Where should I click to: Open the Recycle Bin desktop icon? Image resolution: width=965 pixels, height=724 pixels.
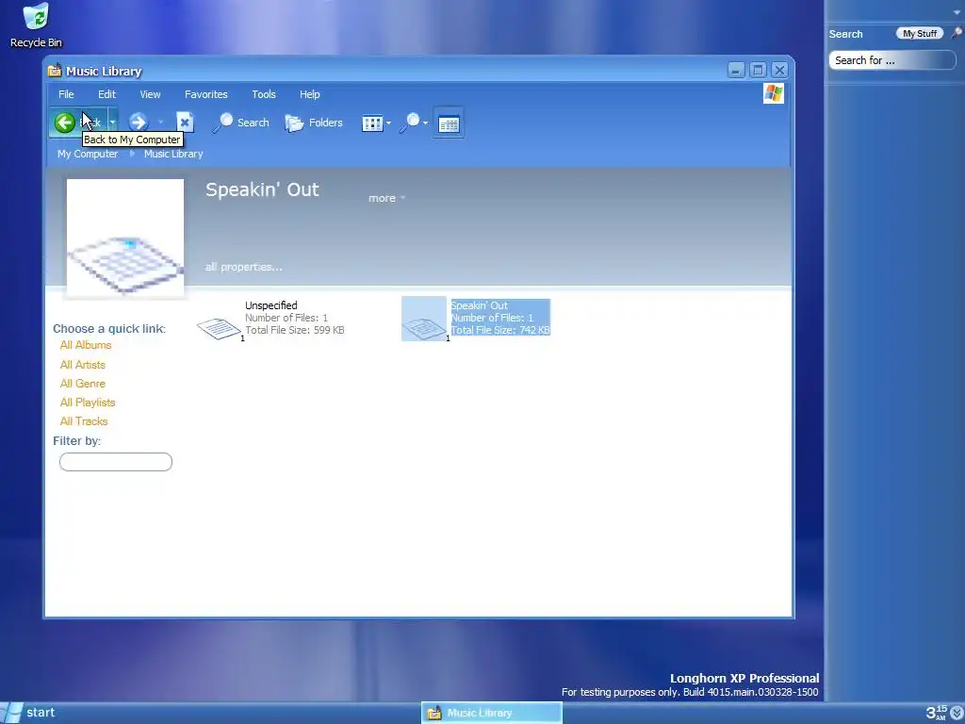tap(37, 25)
